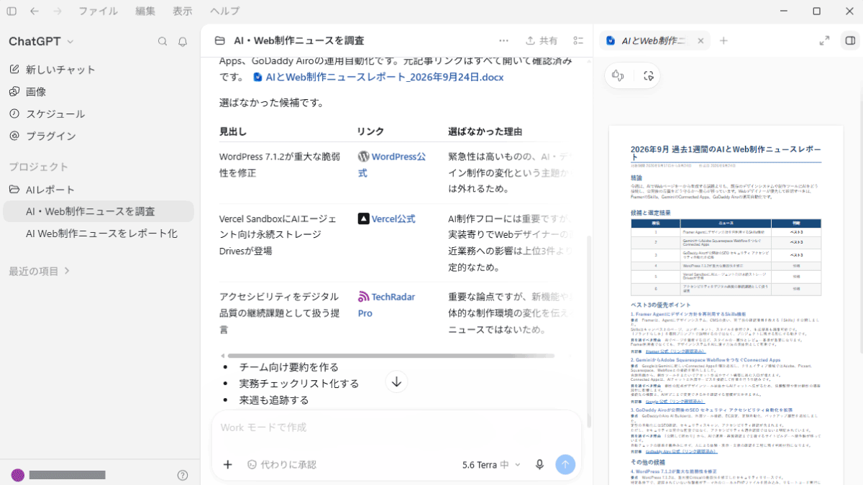The width and height of the screenshot is (863, 485).
Task: Expand 最近の項目 section
Action: click(40, 271)
